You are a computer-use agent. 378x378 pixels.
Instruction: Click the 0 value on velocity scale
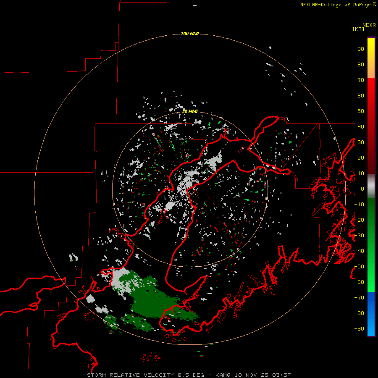click(362, 189)
